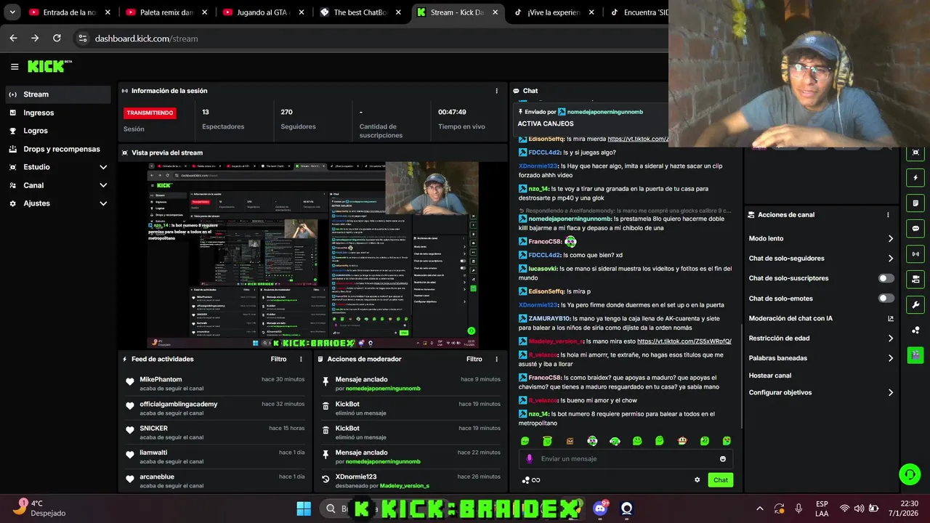Open Feed de actividades three-dot menu
The image size is (930, 523).
click(x=302, y=359)
